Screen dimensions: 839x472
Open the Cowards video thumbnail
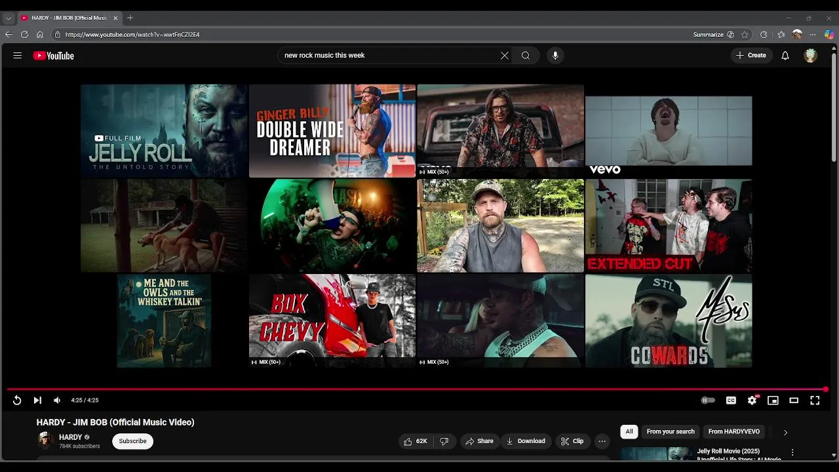(669, 321)
